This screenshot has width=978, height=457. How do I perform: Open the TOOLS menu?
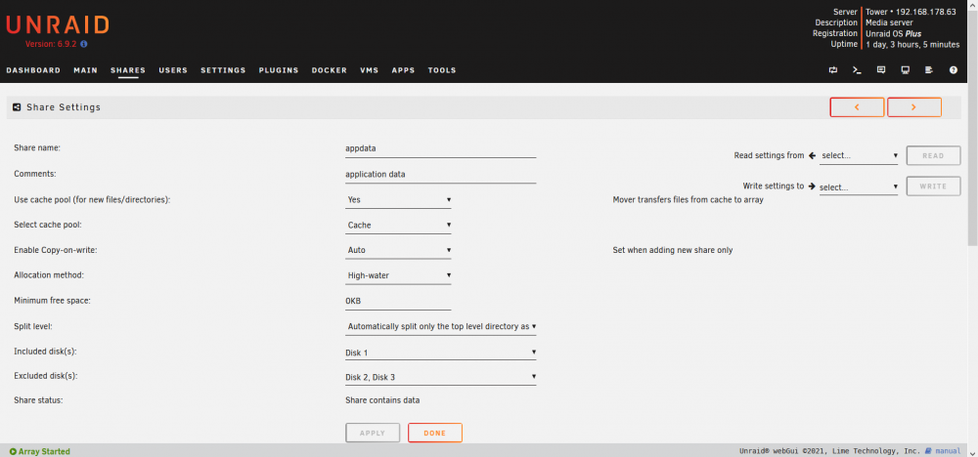[x=442, y=70]
